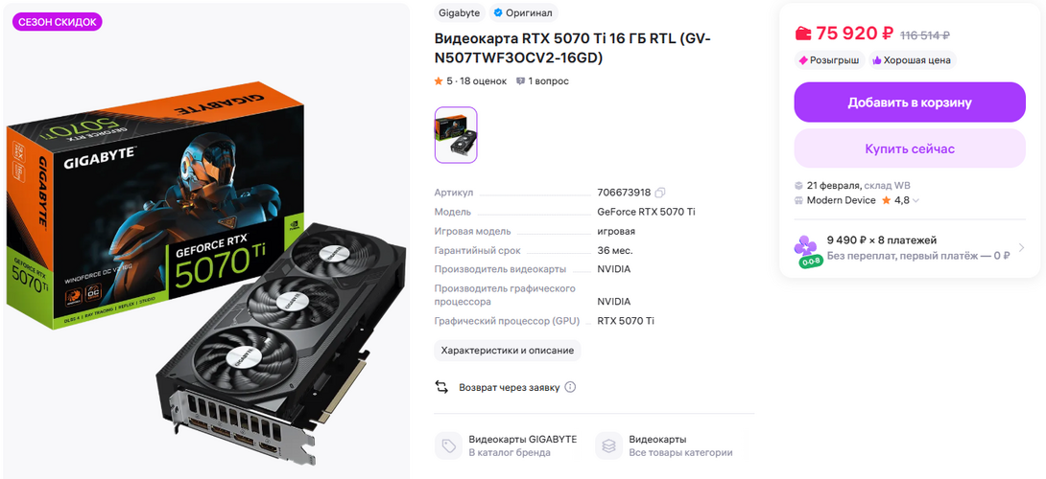Screen dimensions: 1046x479
Task: Select the product thumbnail image
Action: (456, 135)
